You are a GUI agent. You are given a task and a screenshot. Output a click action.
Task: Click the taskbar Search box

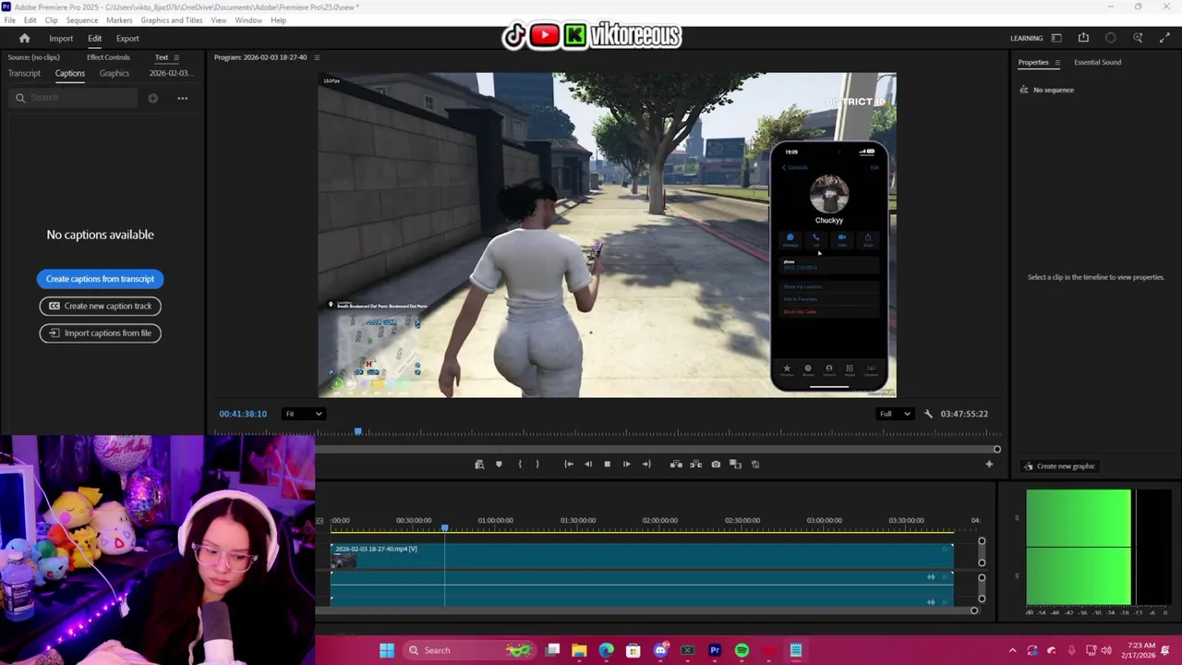pos(468,650)
